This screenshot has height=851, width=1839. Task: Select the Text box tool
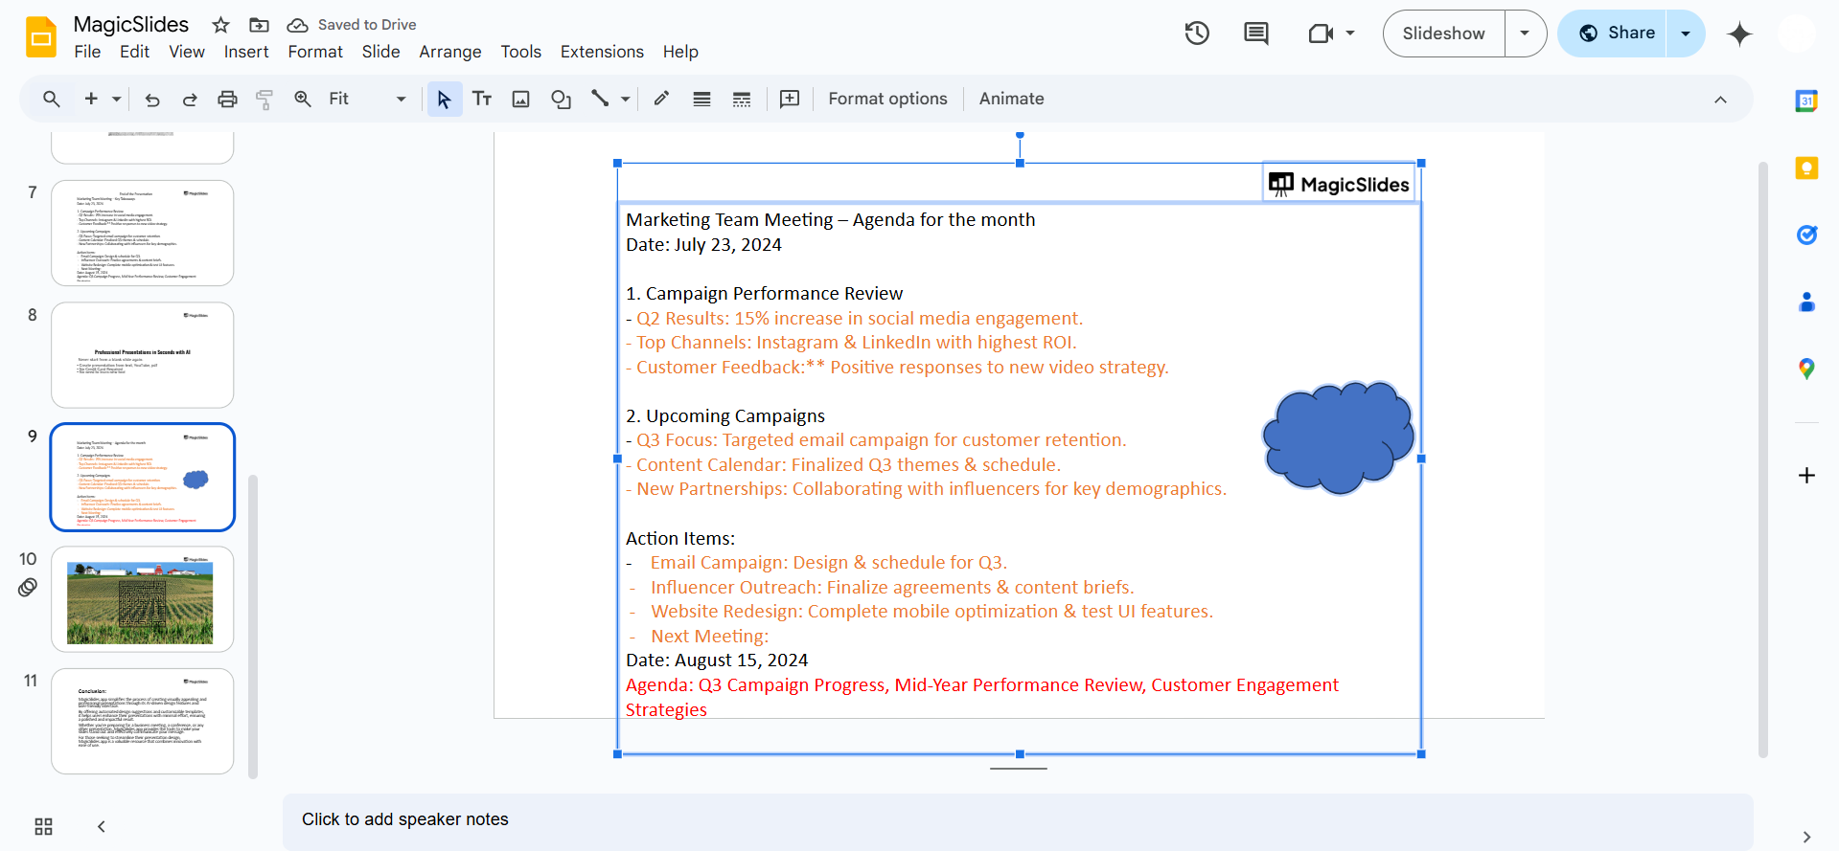[482, 100]
